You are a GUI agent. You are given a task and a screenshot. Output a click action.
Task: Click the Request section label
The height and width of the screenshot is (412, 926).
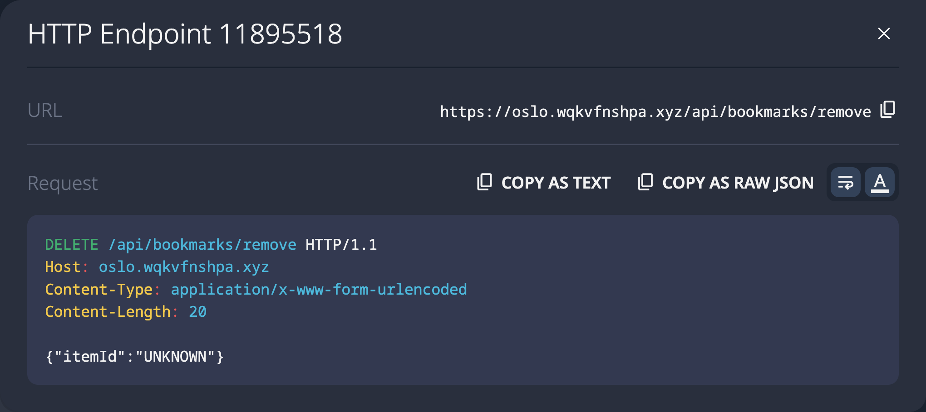click(x=62, y=182)
